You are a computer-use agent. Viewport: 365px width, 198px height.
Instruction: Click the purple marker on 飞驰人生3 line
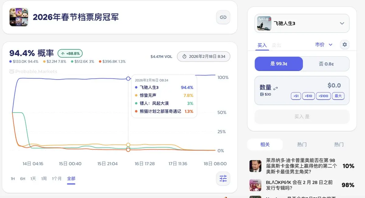click(x=128, y=79)
